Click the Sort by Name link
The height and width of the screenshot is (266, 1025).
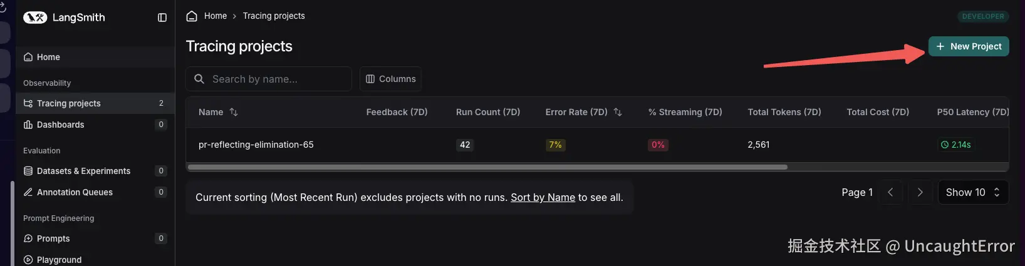point(543,197)
